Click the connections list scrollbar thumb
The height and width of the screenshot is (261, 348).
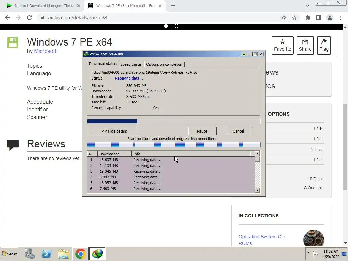[x=257, y=159]
